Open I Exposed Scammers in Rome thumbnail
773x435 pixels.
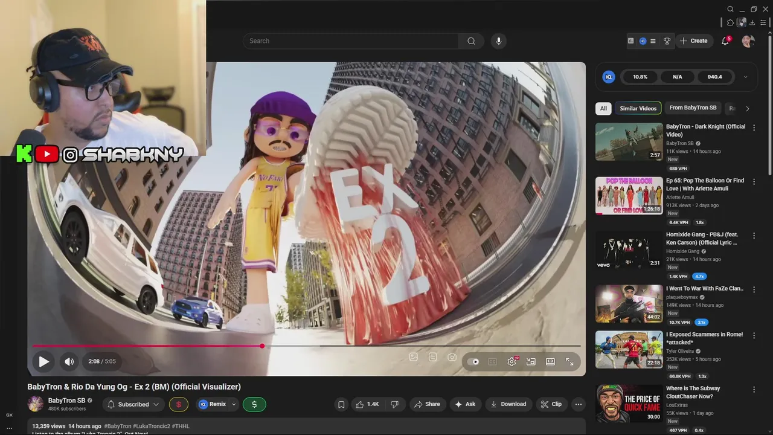tap(629, 349)
